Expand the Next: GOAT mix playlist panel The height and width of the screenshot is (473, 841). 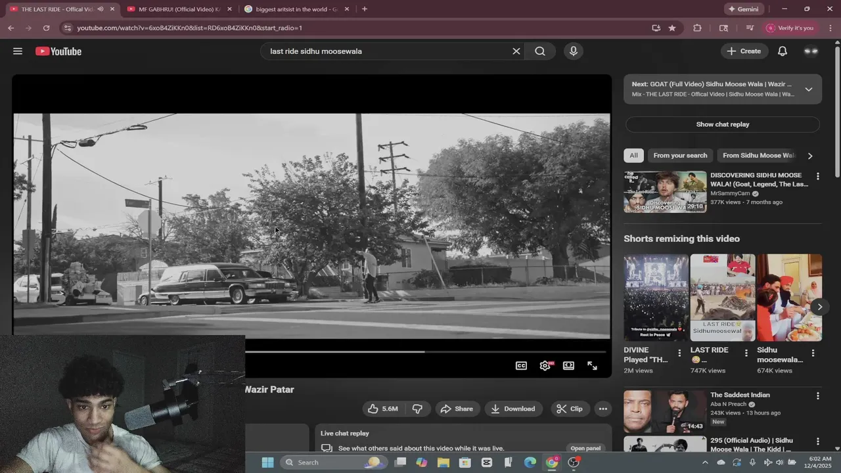[x=809, y=89]
